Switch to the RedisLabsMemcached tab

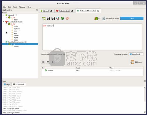pyautogui.click(x=88, y=11)
